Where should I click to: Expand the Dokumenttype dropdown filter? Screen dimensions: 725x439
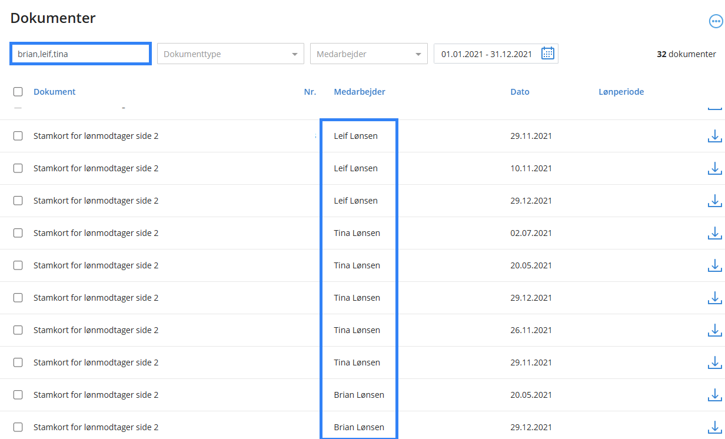230,54
